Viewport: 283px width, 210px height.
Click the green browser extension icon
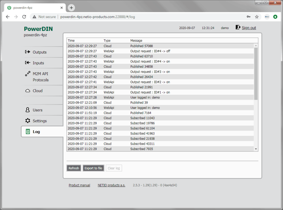(x=276, y=16)
